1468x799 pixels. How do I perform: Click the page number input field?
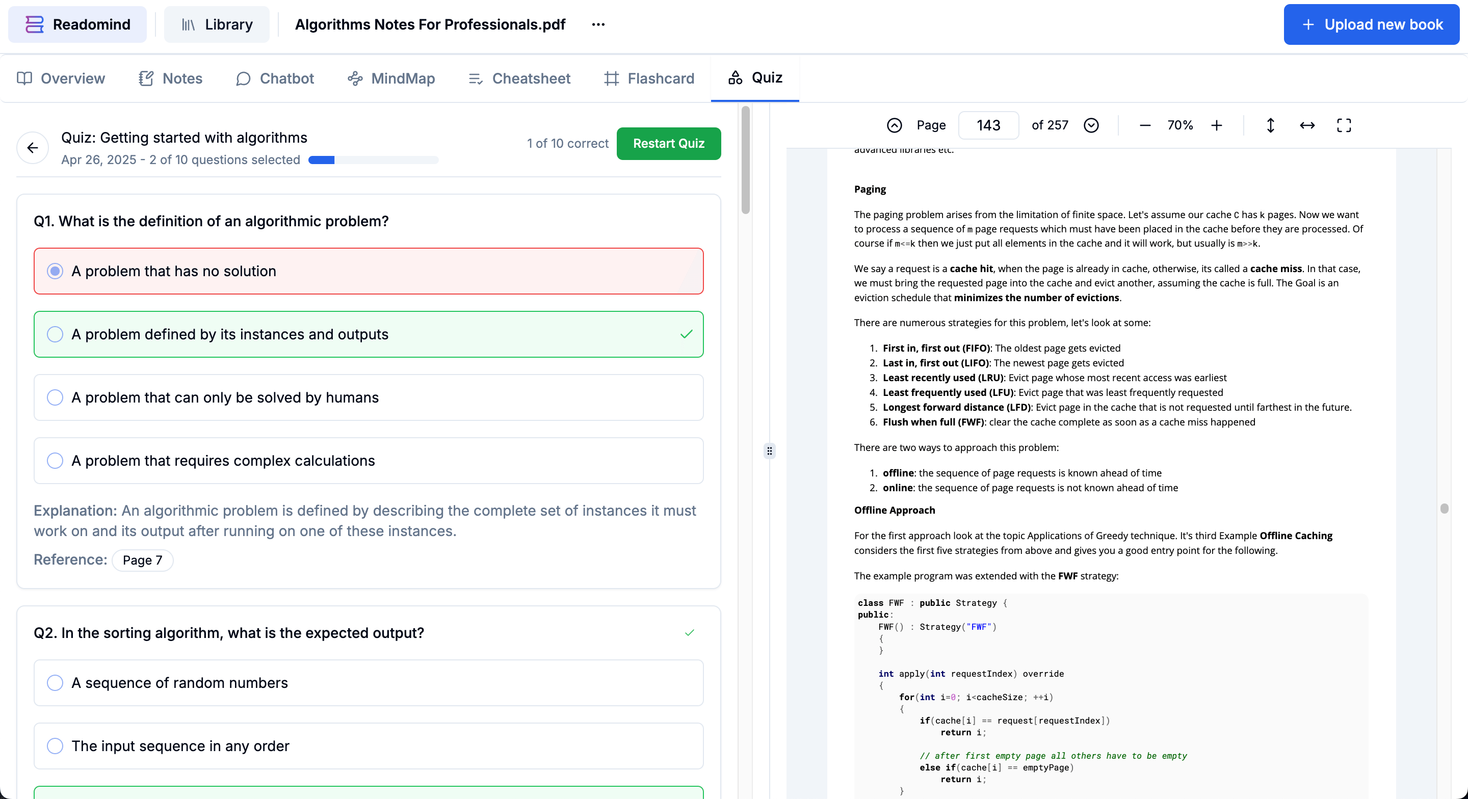coord(988,125)
